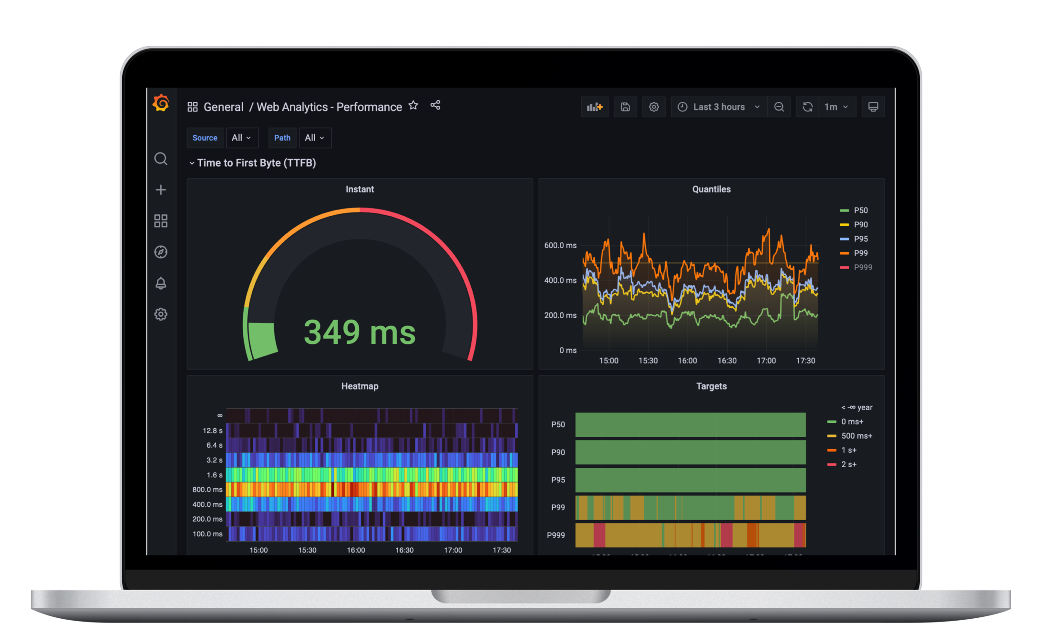Click the General breadcrumb link
This screenshot has height=643, width=1042.
[x=223, y=107]
